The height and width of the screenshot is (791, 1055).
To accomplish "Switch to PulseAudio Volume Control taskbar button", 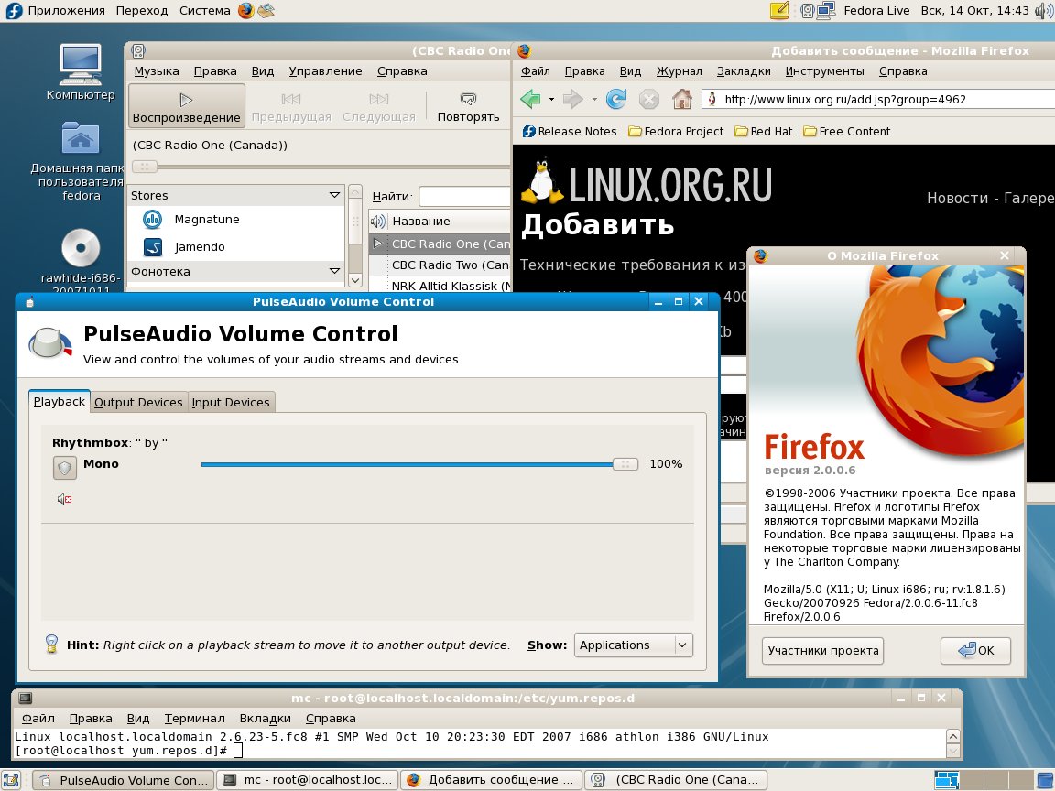I will tap(125, 780).
